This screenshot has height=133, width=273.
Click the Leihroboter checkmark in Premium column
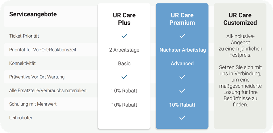182,118
